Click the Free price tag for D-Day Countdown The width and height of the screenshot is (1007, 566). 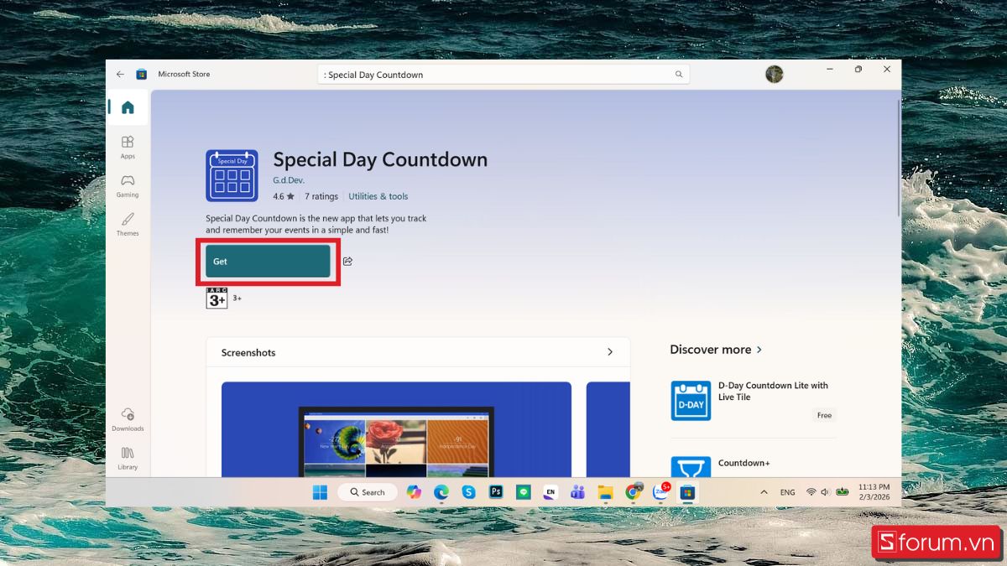click(x=824, y=415)
